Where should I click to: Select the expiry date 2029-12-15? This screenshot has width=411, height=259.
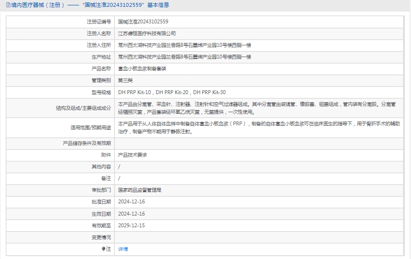tap(131, 225)
